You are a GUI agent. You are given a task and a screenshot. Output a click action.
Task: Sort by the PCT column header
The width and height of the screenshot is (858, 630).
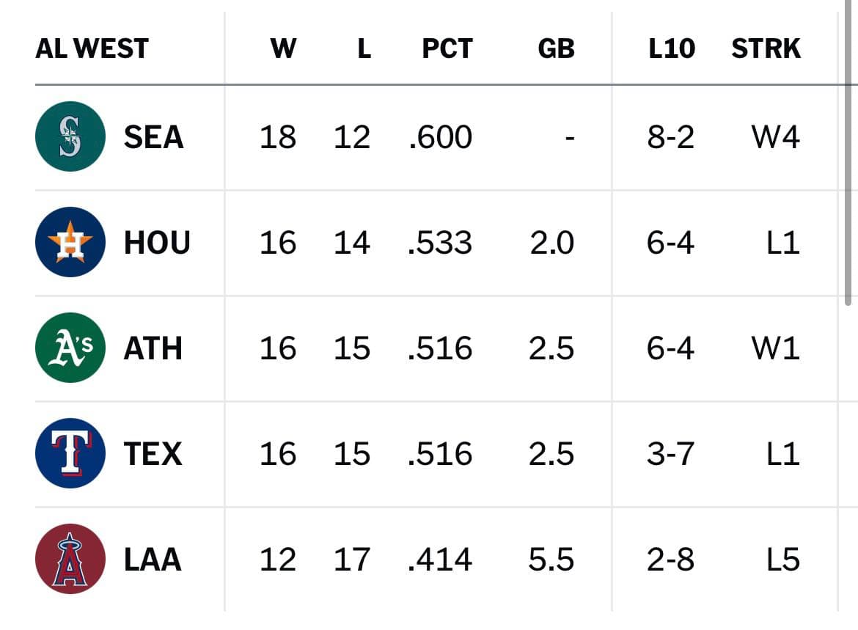[x=447, y=49]
